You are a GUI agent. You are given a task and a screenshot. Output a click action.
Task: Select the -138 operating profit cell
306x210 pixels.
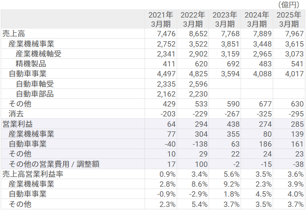(x=200, y=144)
